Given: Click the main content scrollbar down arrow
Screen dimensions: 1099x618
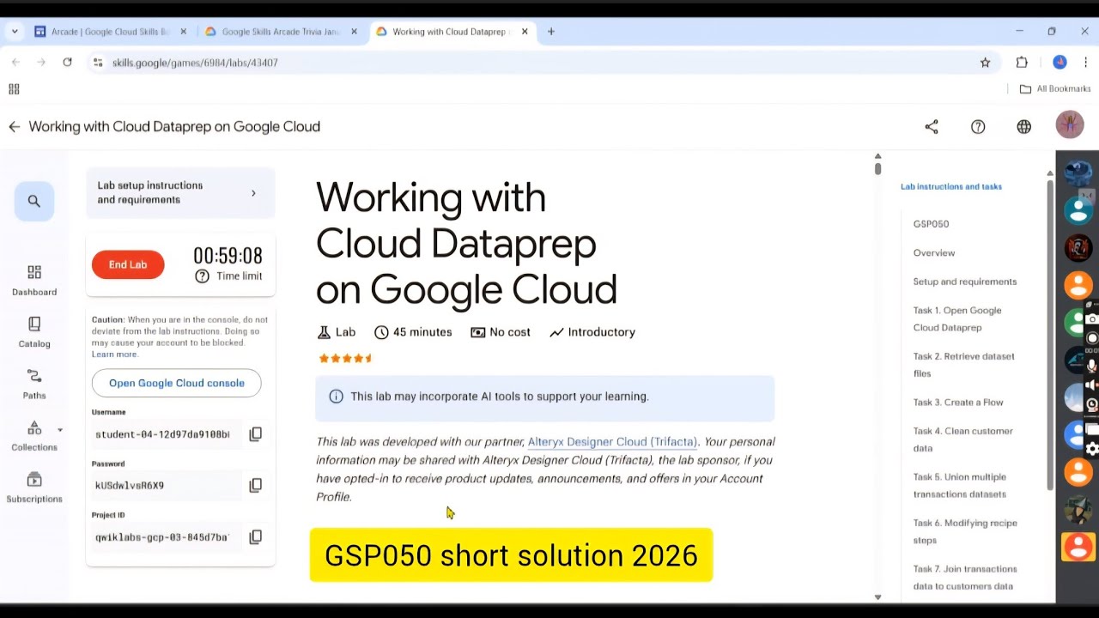Looking at the screenshot, I should pyautogui.click(x=877, y=597).
